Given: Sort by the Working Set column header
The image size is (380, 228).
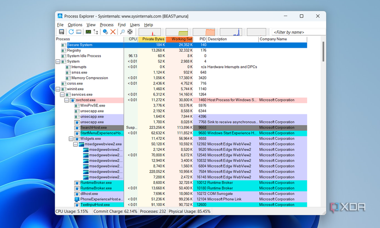Looking at the screenshot, I should pos(180,39).
